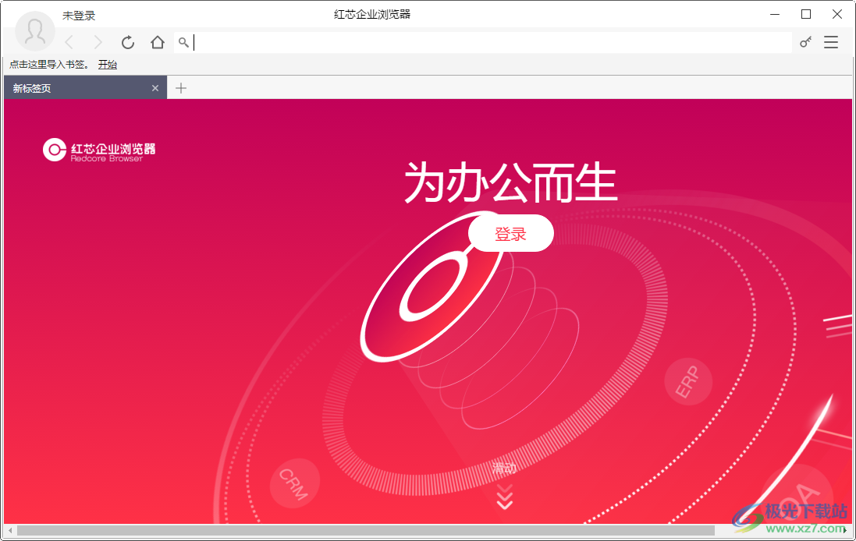Open the hamburger menu icon
Image resolution: width=856 pixels, height=541 pixels.
830,42
